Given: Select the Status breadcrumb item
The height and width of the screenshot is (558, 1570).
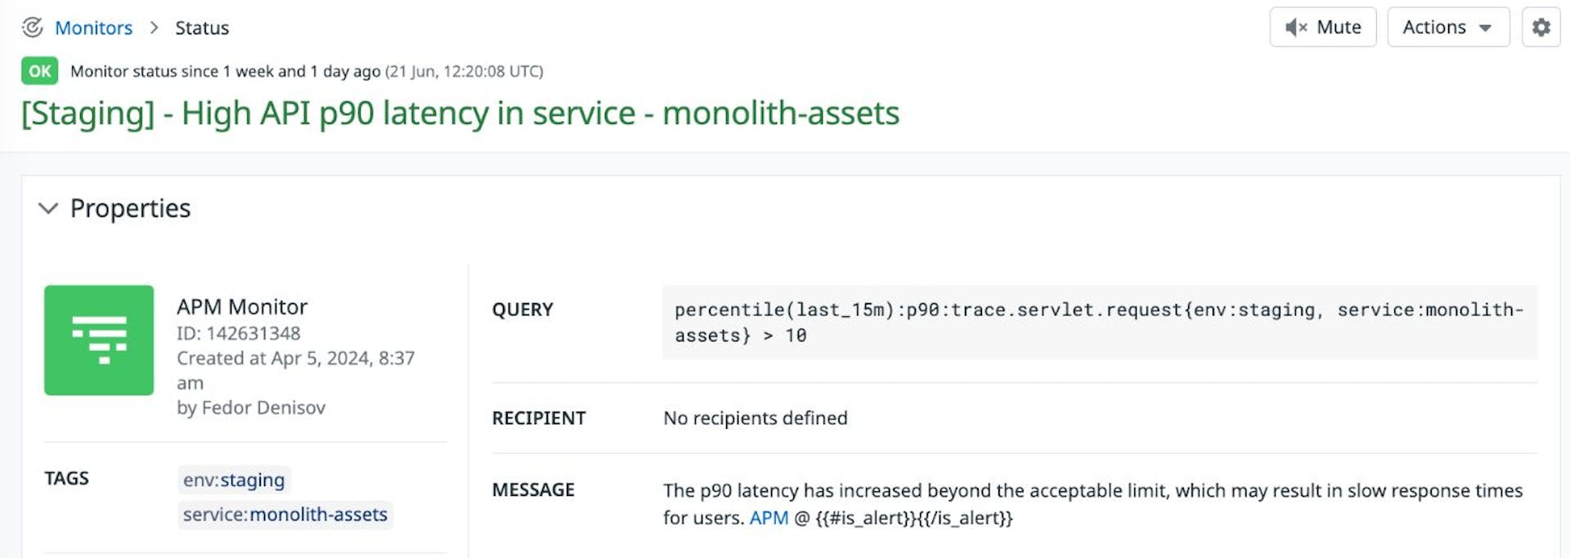Looking at the screenshot, I should pos(201,27).
